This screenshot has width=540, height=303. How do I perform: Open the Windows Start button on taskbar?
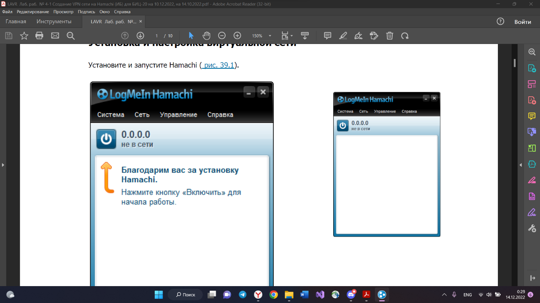[159, 294]
